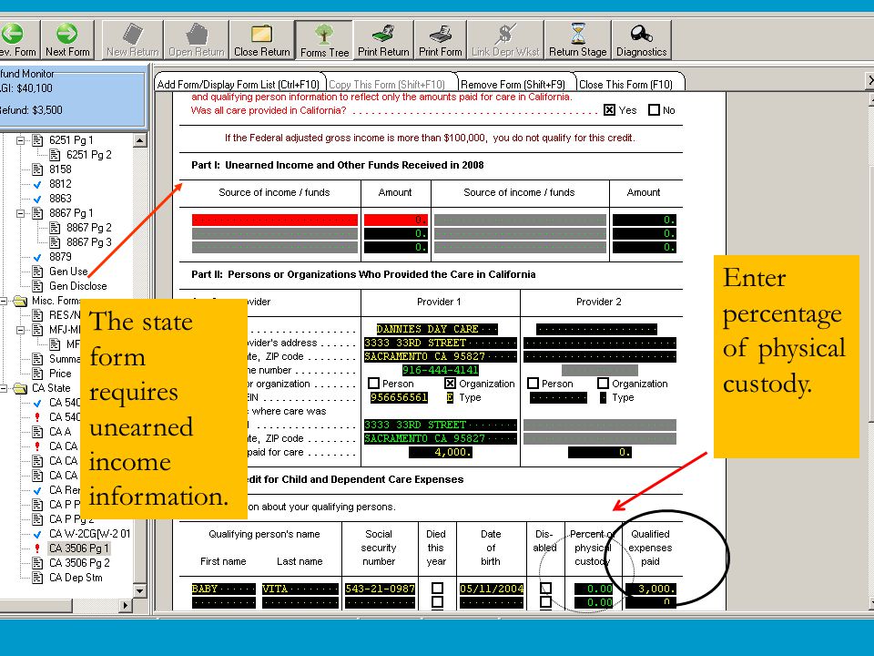Click the red unearned income amount field
Image resolution: width=874 pixels, height=656 pixels.
click(x=396, y=220)
